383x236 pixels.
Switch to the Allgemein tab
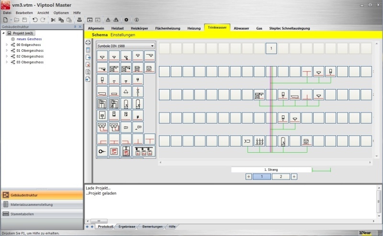[x=96, y=28]
